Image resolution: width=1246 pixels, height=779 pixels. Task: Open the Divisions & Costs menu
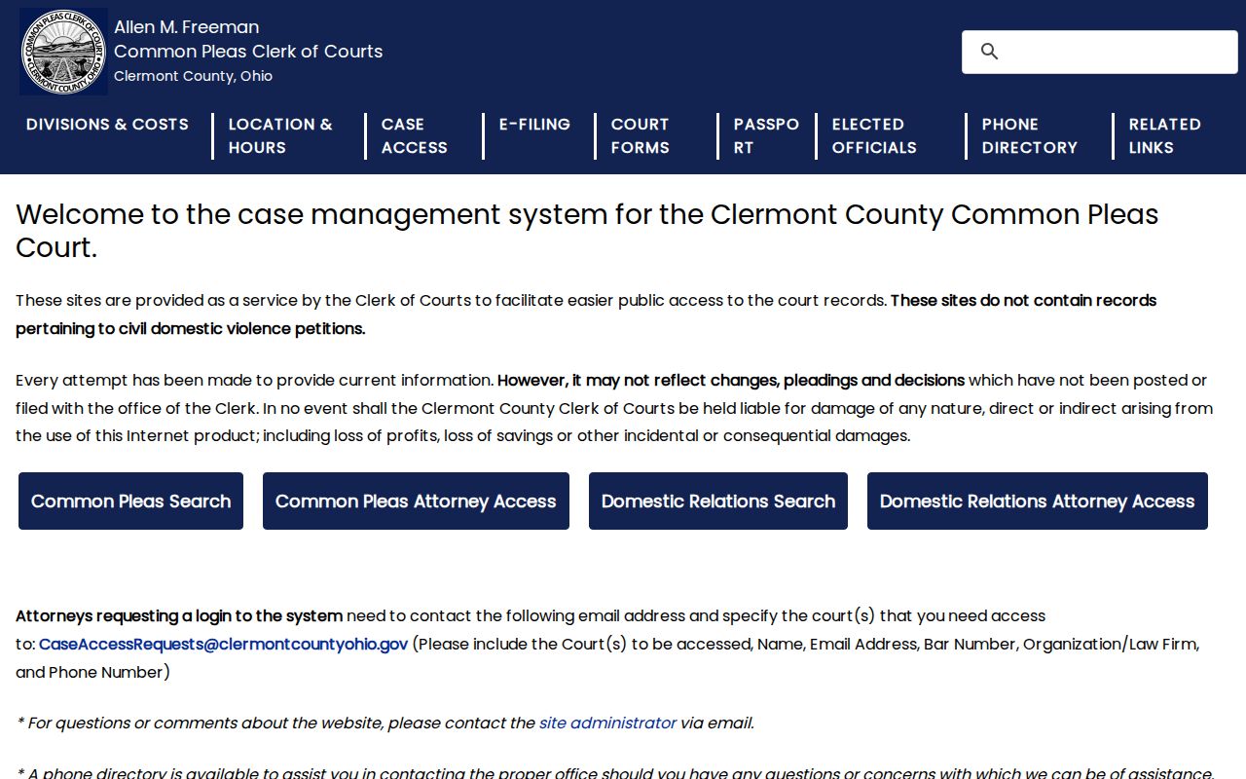tap(107, 125)
